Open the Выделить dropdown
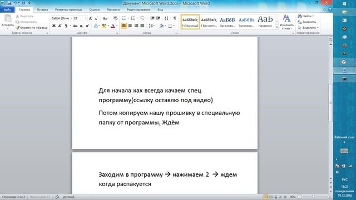The image size is (356, 200). (x=308, y=27)
